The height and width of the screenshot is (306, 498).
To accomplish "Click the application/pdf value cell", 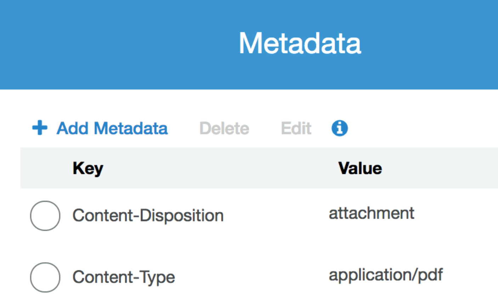I will point(385,275).
